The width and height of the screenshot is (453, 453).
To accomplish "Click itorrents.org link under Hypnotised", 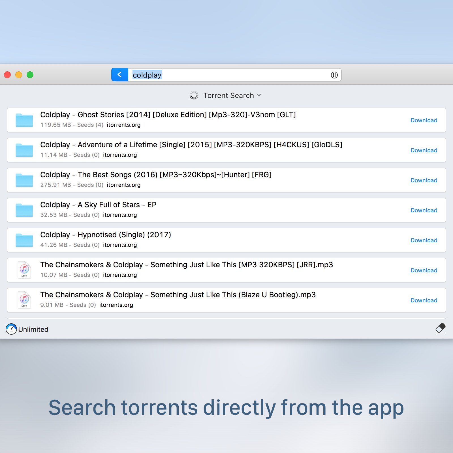I will [x=120, y=245].
